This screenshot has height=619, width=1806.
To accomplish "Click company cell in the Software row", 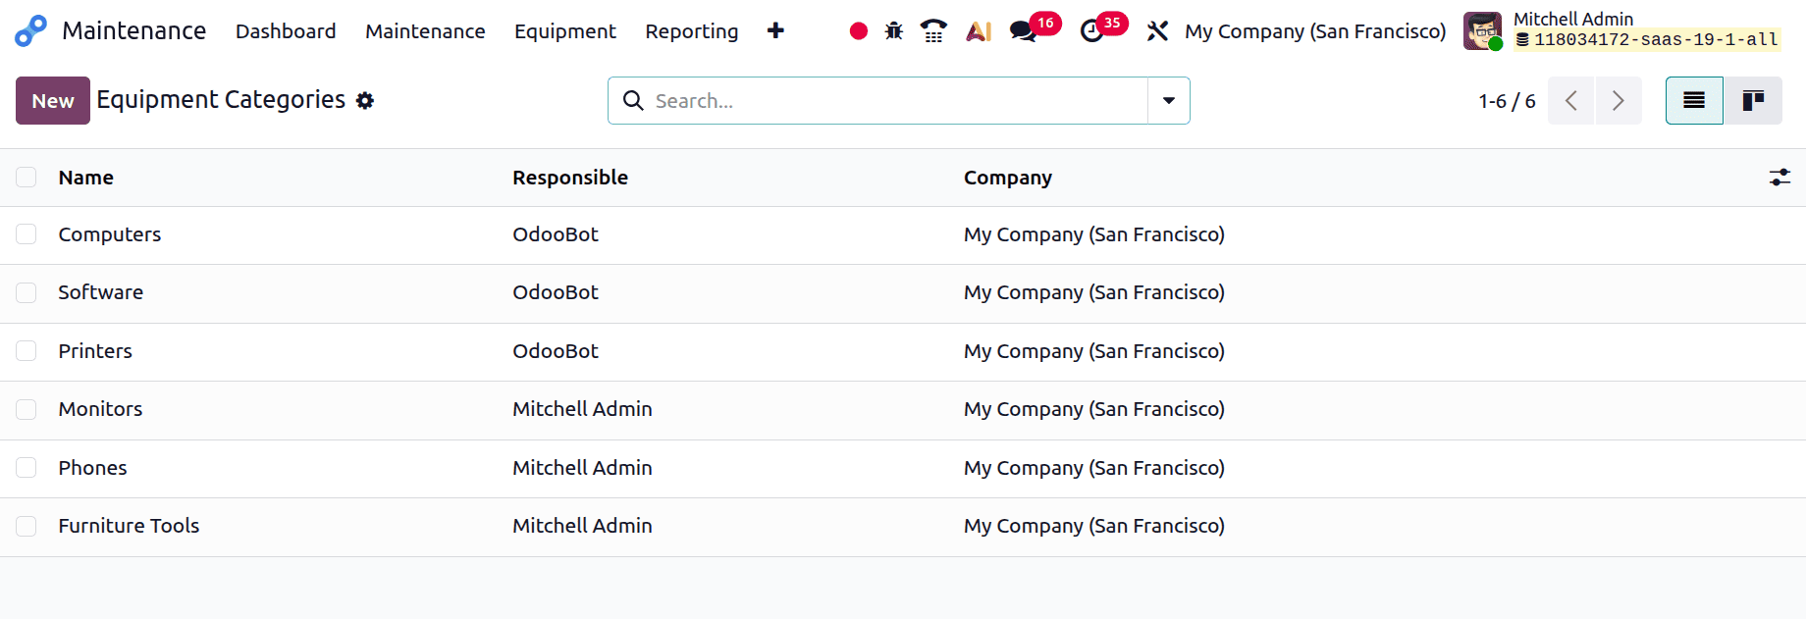I will (x=1094, y=292).
